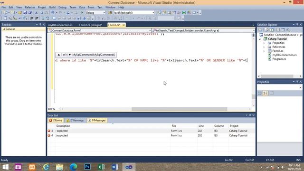Click the Open File folder icon
This screenshot has height=171, width=304.
coord(20,13)
